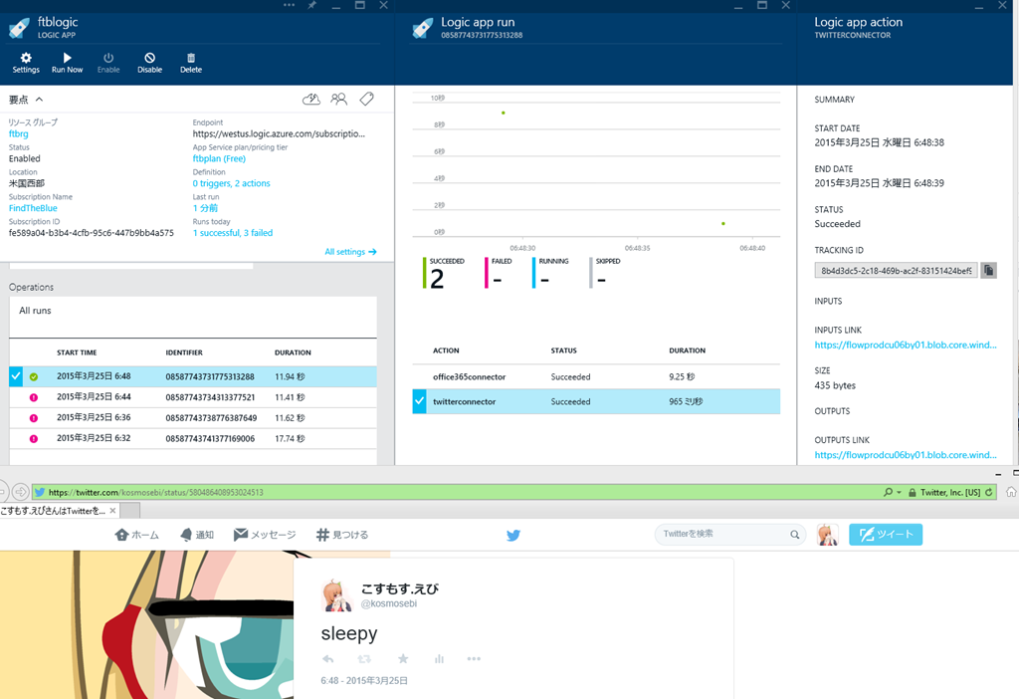Click the browser back arrow
Viewport: 1019px width, 699px height.
tap(2, 492)
